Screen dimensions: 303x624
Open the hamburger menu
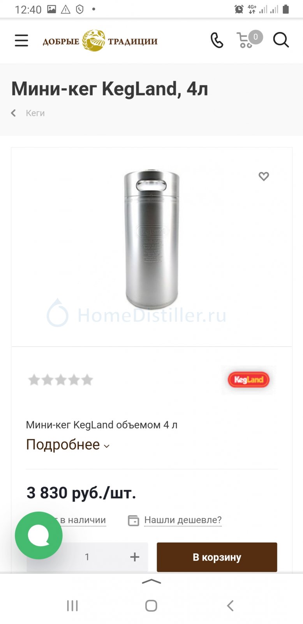point(21,40)
